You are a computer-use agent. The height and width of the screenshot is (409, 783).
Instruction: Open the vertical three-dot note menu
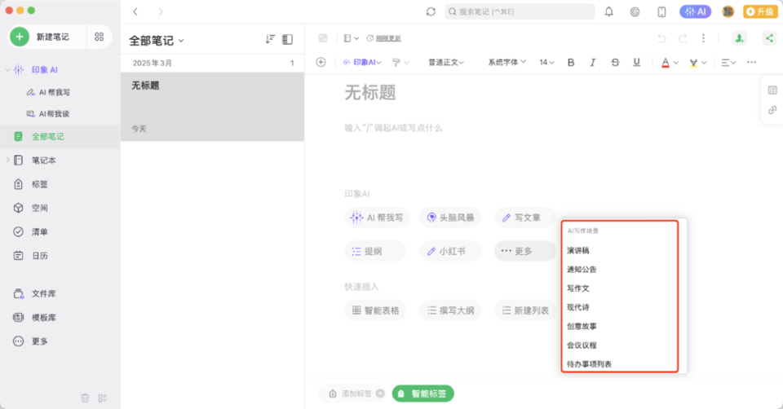pos(703,38)
